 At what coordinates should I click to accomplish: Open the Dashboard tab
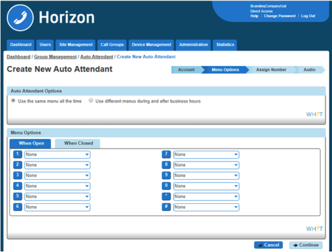point(20,45)
